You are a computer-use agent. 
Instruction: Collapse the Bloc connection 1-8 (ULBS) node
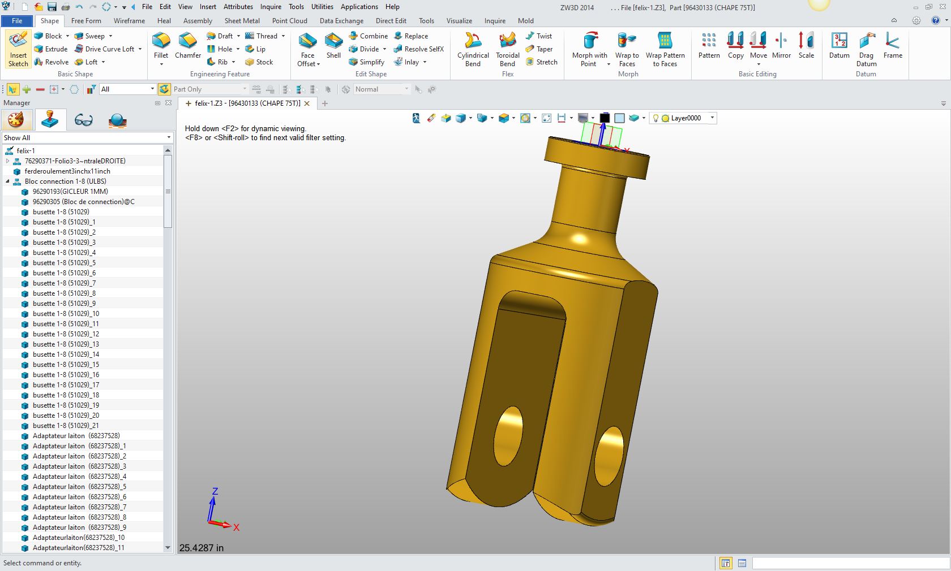(8, 181)
